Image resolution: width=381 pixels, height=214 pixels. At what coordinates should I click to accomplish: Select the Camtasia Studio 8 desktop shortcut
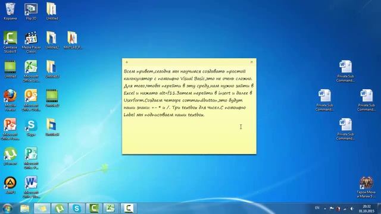pyautogui.click(x=10, y=42)
